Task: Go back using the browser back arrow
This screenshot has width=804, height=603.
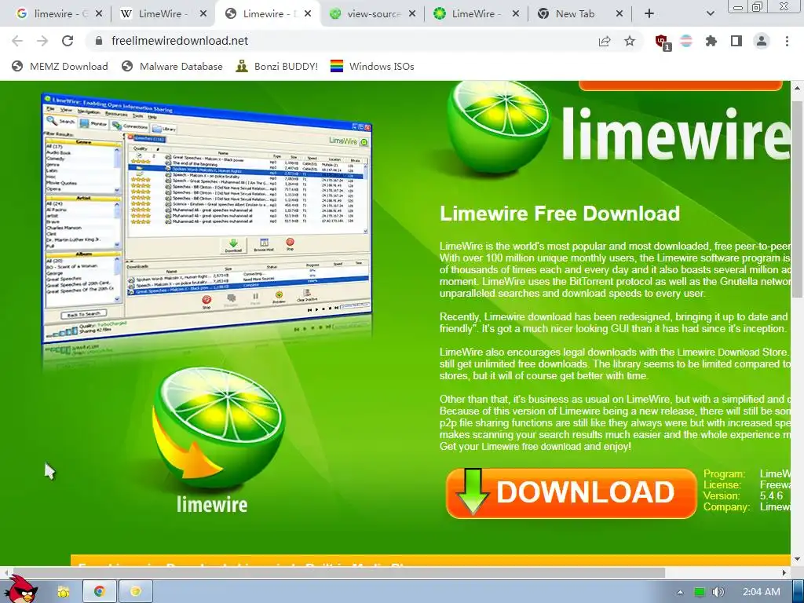Action: point(17,41)
